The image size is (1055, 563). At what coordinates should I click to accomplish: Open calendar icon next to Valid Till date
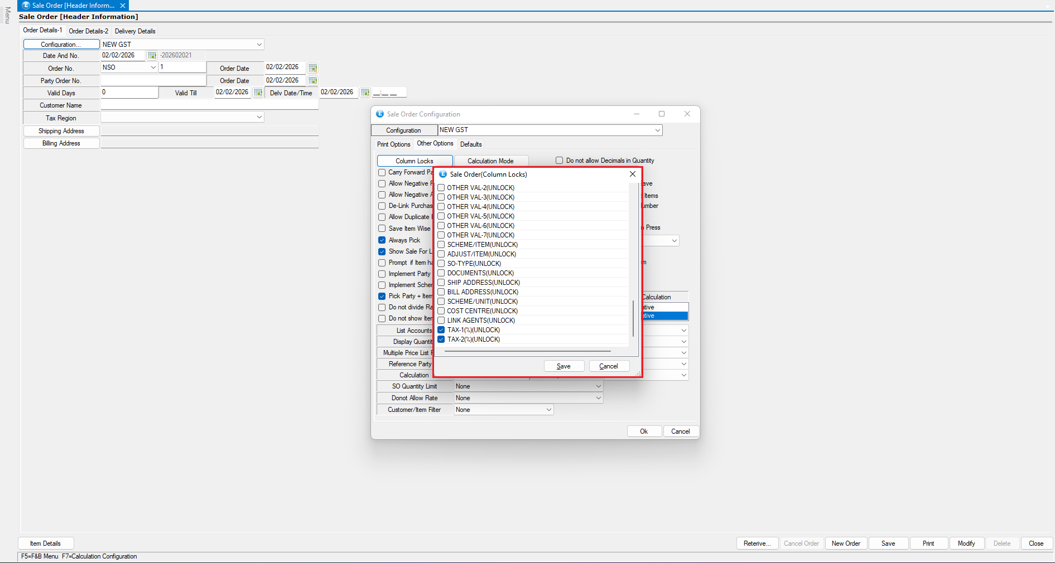coord(258,93)
